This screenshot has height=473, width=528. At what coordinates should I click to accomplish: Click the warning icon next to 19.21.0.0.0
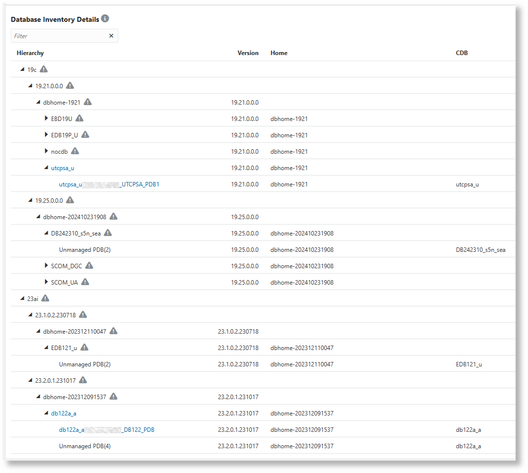click(x=70, y=85)
